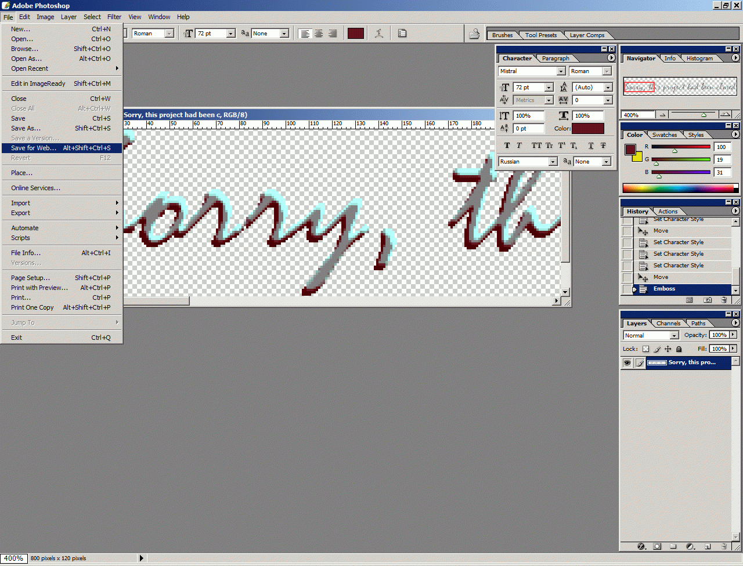Screen dimensions: 743x566
Task: Add layer mask from Layers footer
Action: point(657,546)
